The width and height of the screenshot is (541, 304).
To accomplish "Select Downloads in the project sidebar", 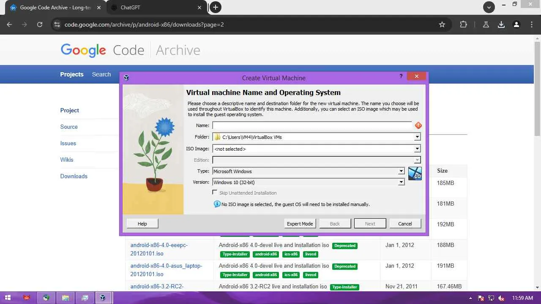I will pyautogui.click(x=74, y=176).
